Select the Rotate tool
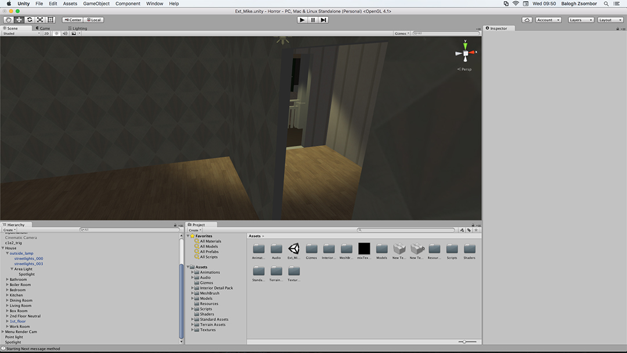627x353 pixels. click(x=30, y=20)
